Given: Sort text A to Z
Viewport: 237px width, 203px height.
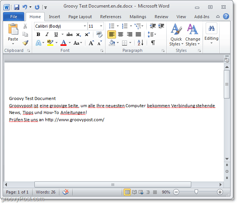Looking at the screenshot, I should pos(140,43).
